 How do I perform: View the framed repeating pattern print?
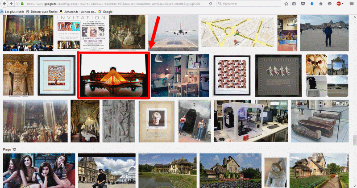pyautogui.click(x=232, y=75)
